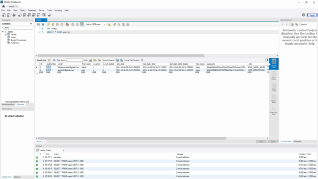
Task: Create a new SQL tab icon
Action: 4,15
